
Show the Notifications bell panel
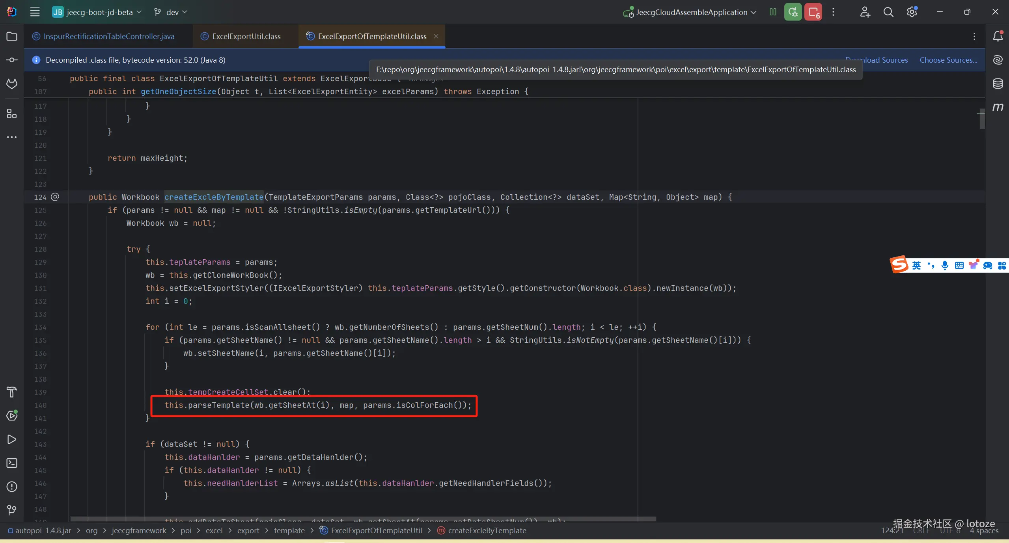(998, 36)
